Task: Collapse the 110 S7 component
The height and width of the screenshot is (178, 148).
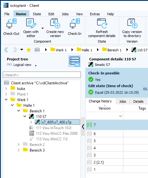Action: (25, 116)
